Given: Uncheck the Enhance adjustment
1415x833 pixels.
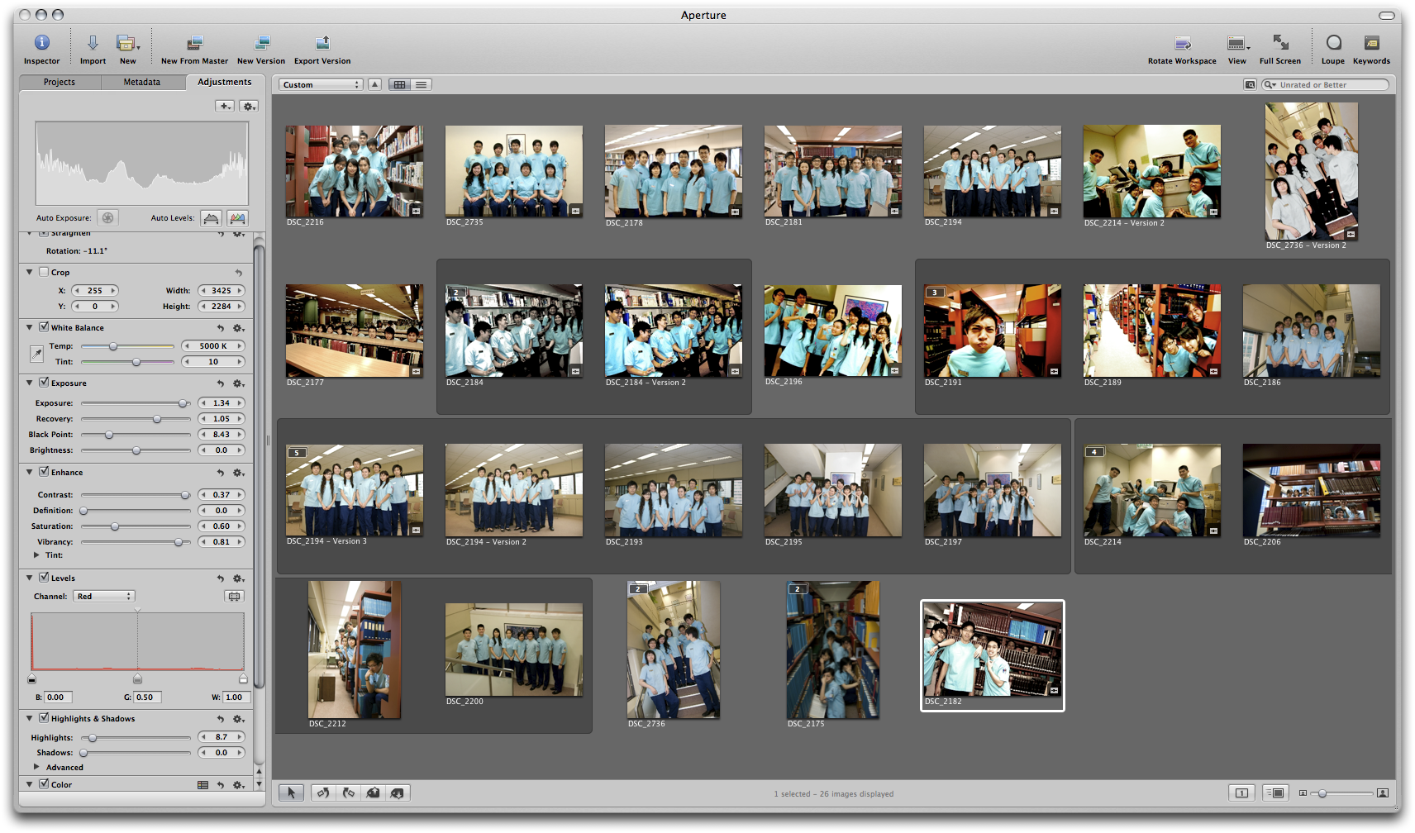Looking at the screenshot, I should pos(44,472).
